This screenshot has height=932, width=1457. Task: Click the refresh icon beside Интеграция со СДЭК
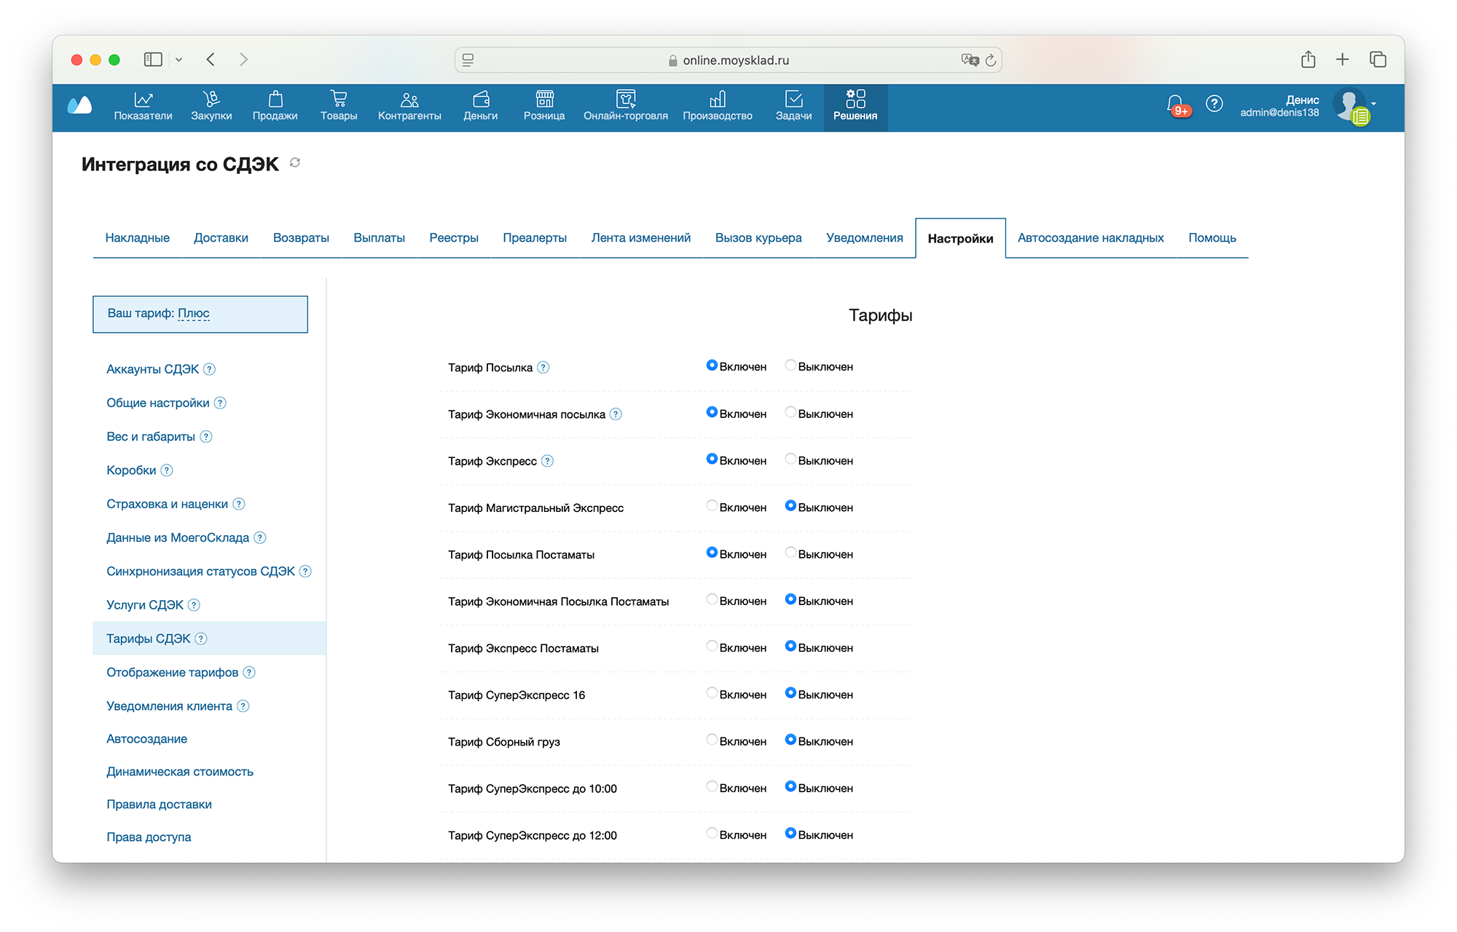(295, 162)
